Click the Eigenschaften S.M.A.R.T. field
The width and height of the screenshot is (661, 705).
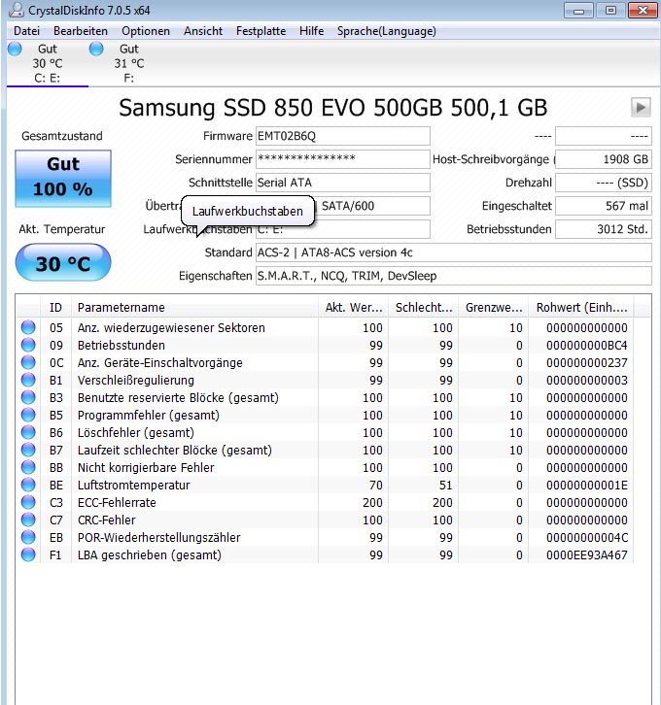pos(454,276)
